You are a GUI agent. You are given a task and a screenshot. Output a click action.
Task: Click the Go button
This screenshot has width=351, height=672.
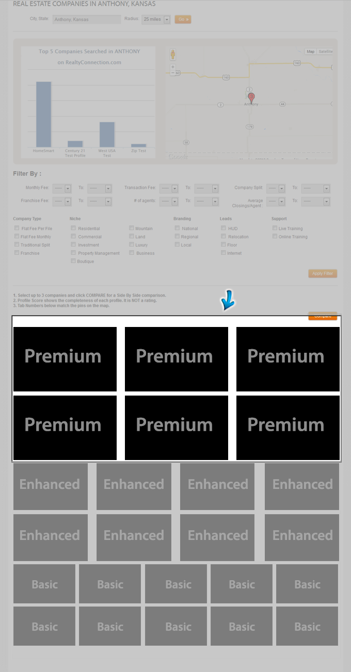pyautogui.click(x=183, y=20)
